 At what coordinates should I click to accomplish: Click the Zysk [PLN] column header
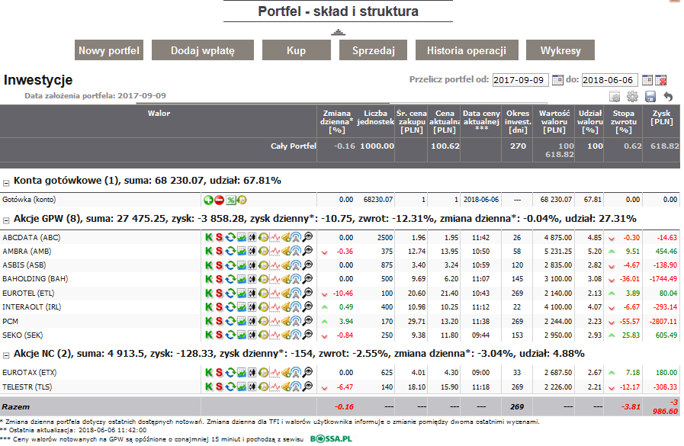(x=661, y=117)
